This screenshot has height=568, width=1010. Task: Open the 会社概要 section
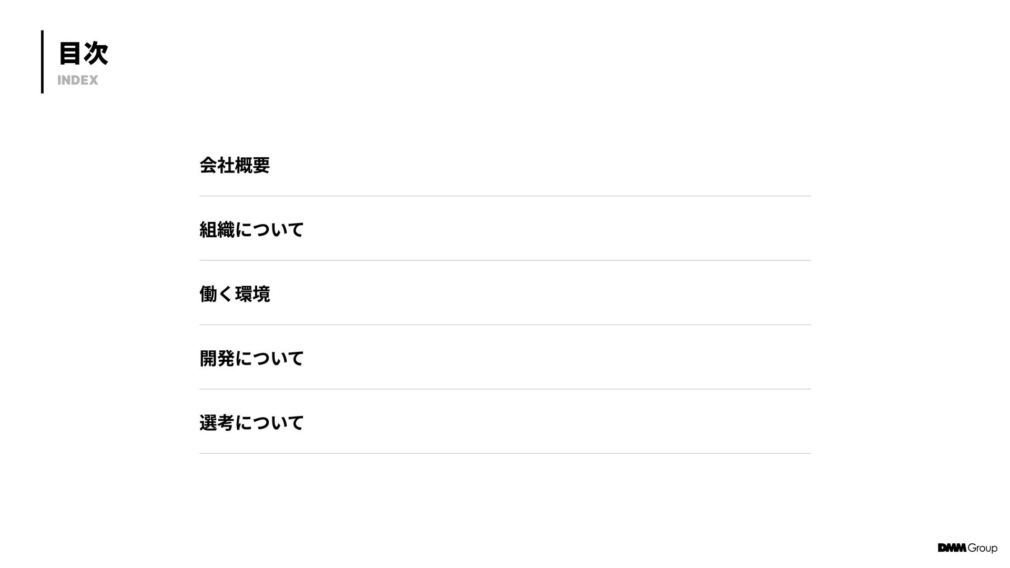[x=235, y=165]
